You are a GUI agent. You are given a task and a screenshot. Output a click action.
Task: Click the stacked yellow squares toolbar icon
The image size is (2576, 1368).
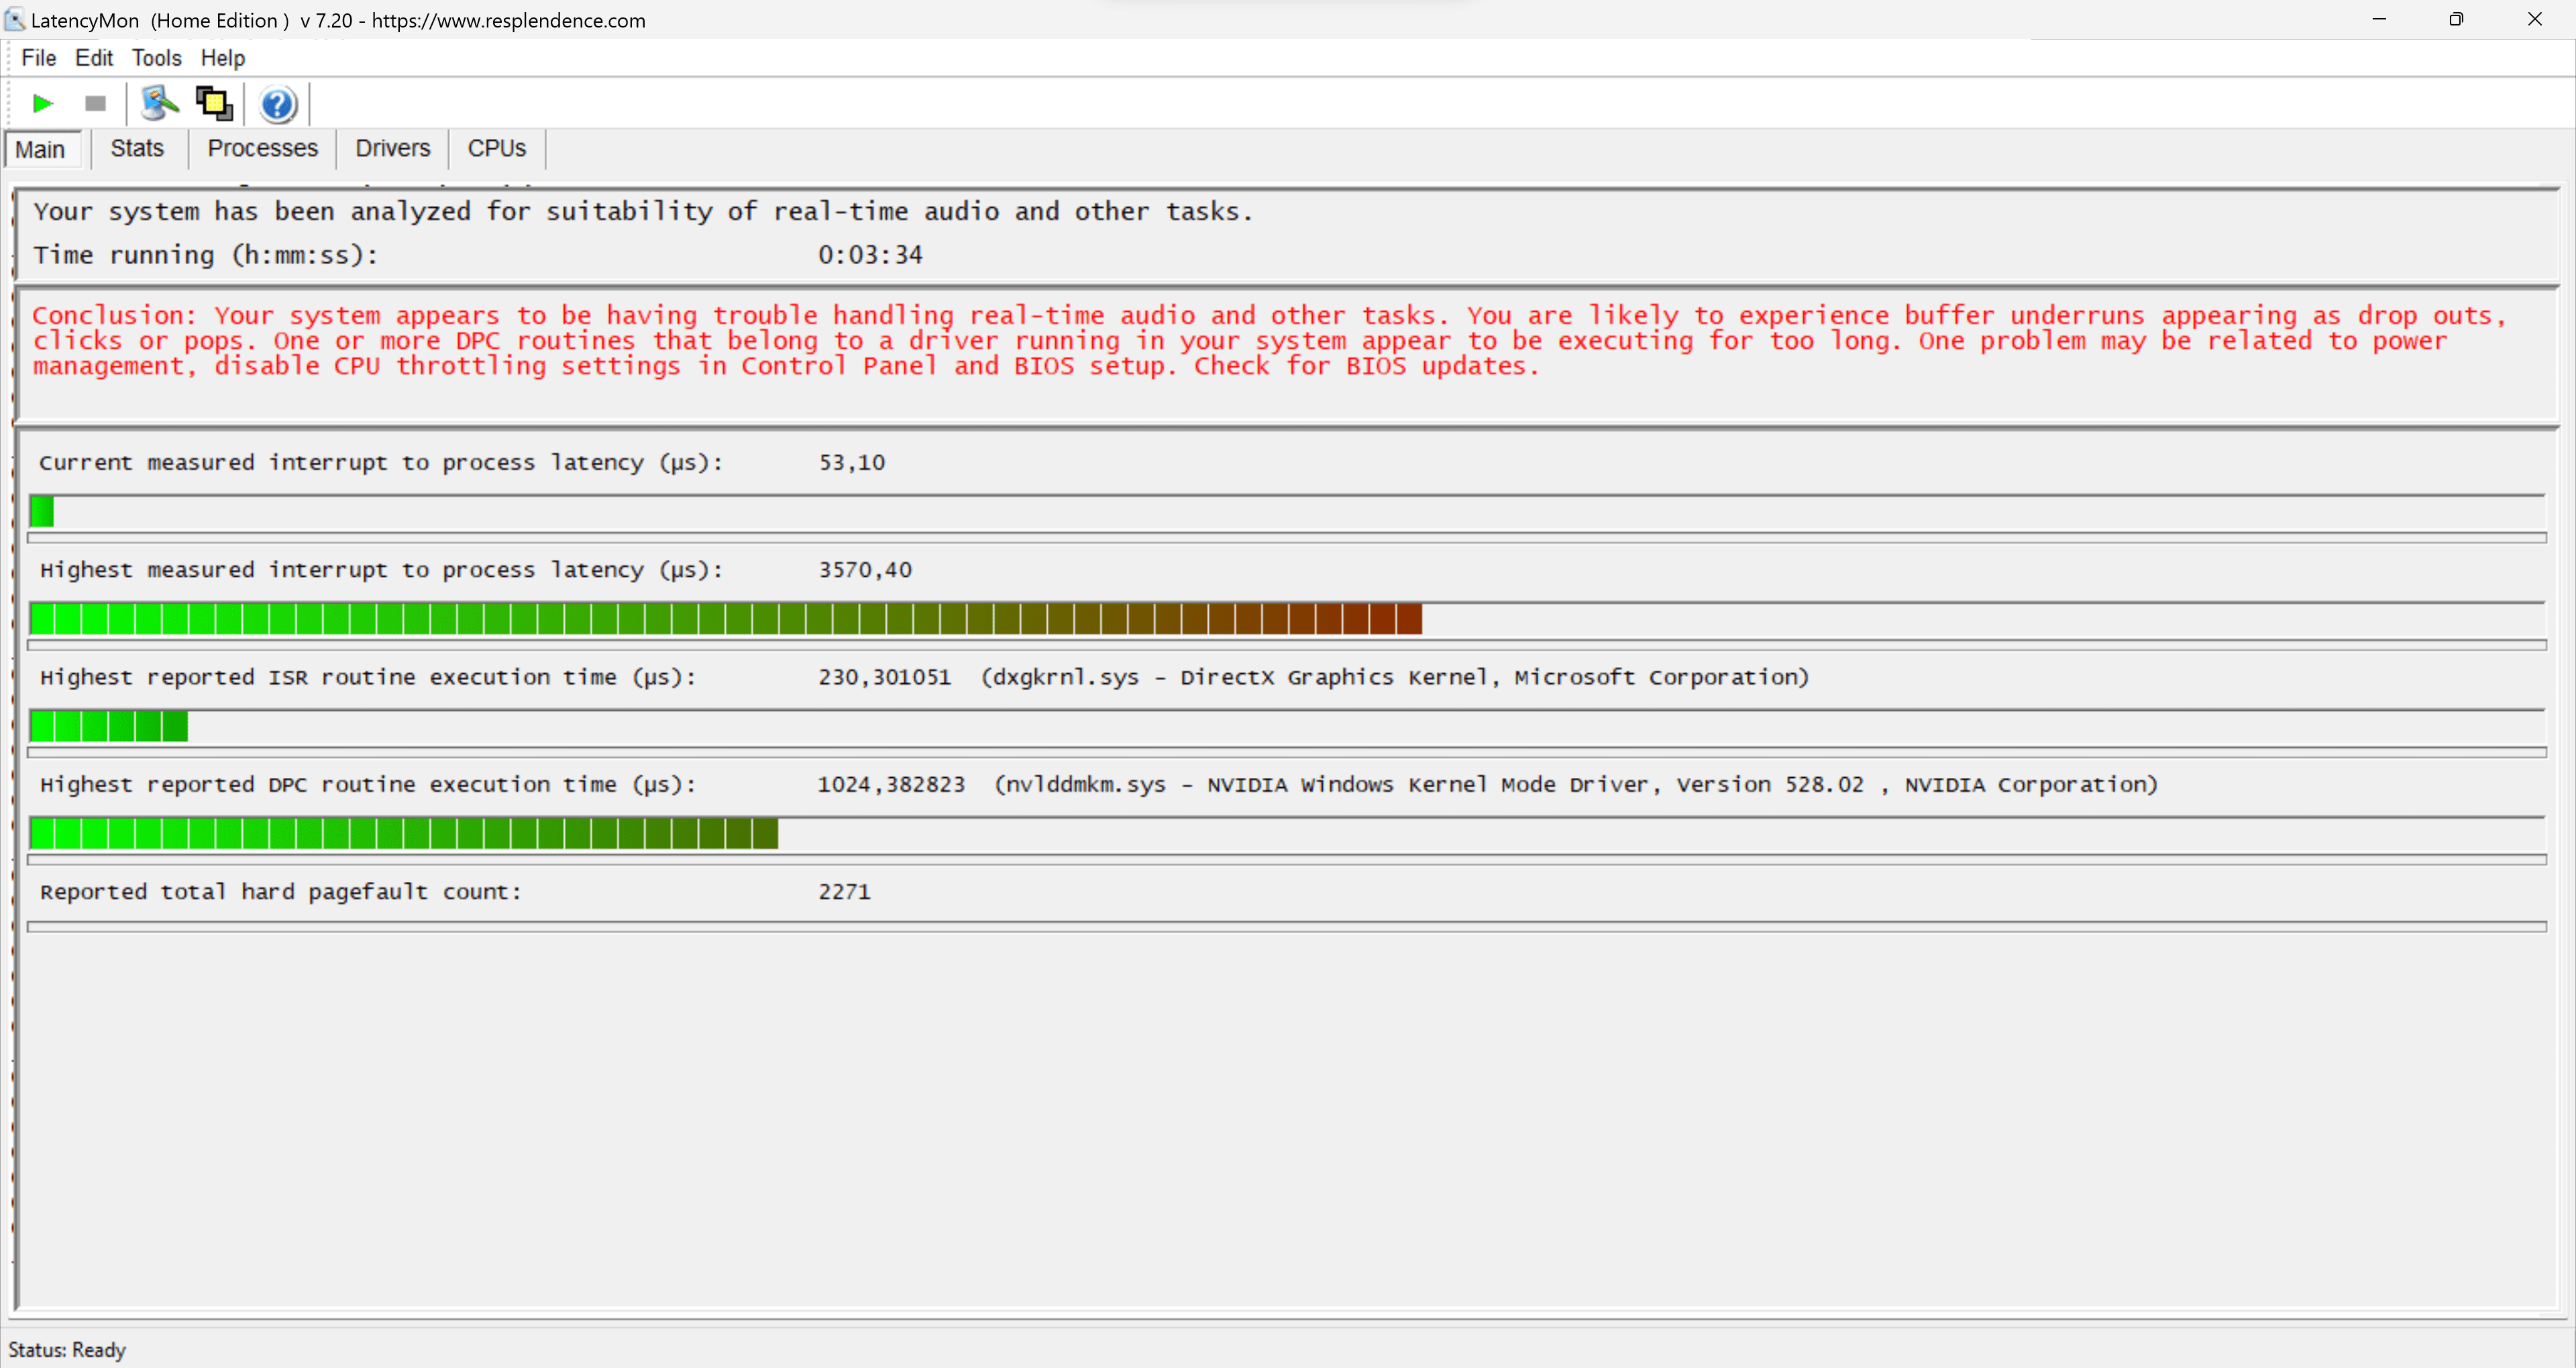point(214,103)
